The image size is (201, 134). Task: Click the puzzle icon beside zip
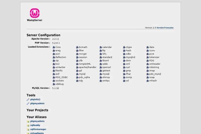click(x=54, y=61)
